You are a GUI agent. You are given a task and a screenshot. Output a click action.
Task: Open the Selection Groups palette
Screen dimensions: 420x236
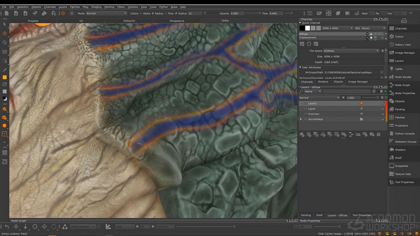click(x=403, y=142)
